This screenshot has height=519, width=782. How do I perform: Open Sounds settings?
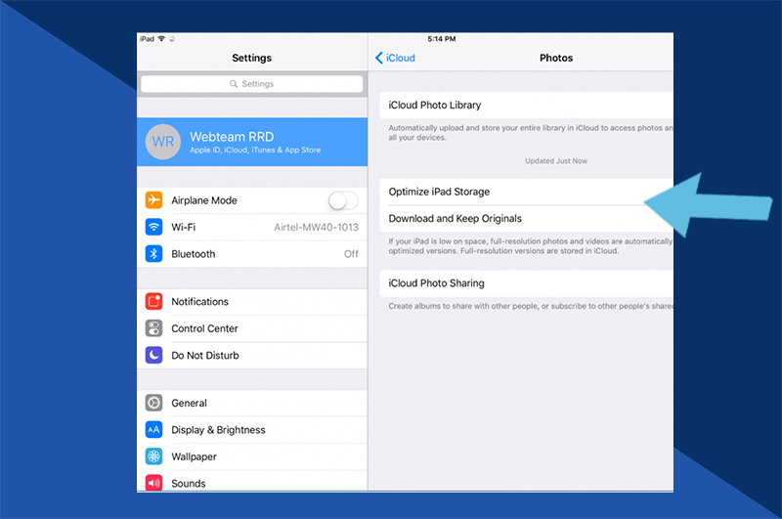[252, 482]
